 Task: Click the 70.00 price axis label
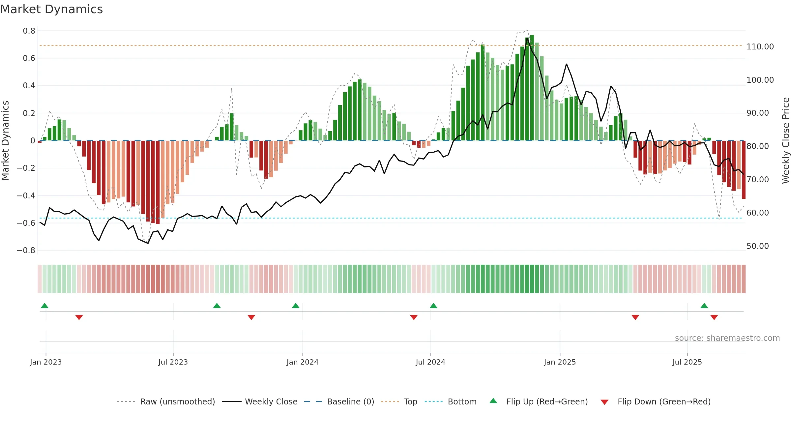[x=758, y=180]
